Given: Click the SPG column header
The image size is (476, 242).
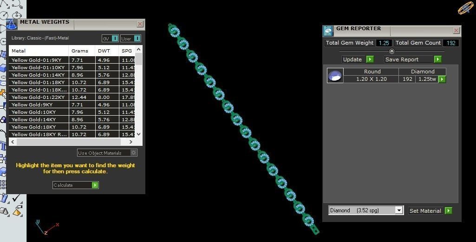Looking at the screenshot, I should coord(127,51).
